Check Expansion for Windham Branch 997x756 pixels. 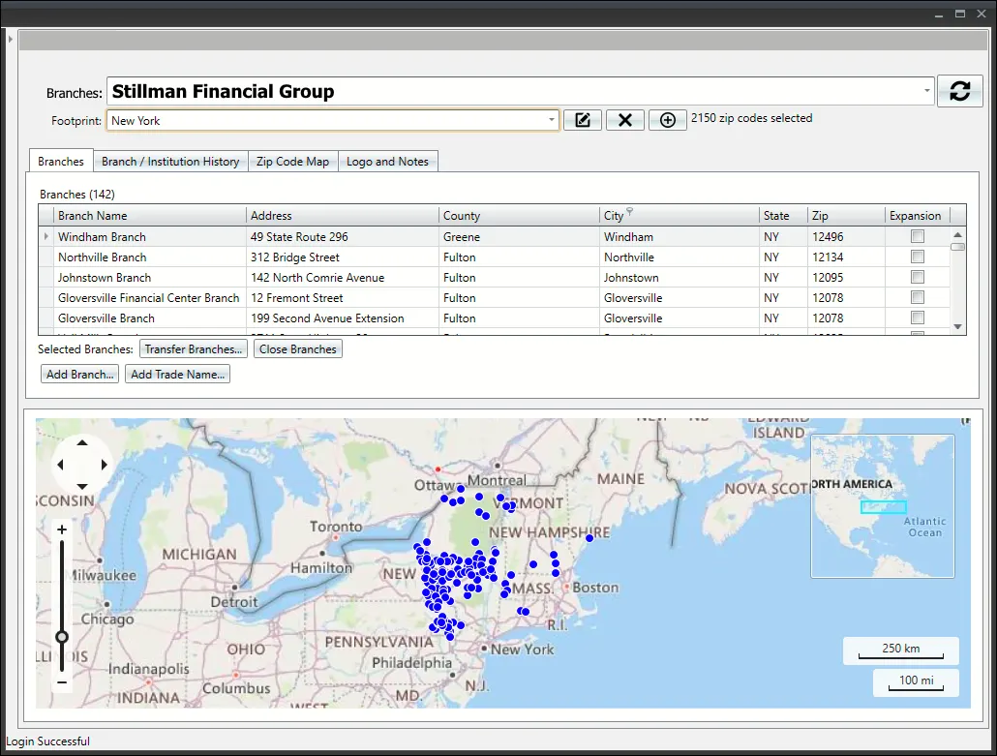point(917,236)
